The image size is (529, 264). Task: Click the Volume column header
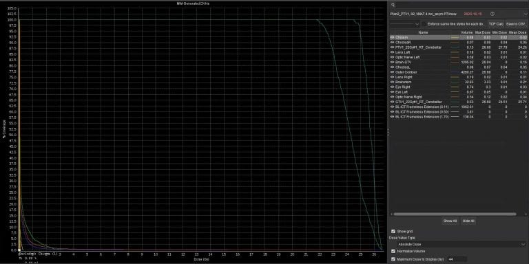tap(466, 32)
